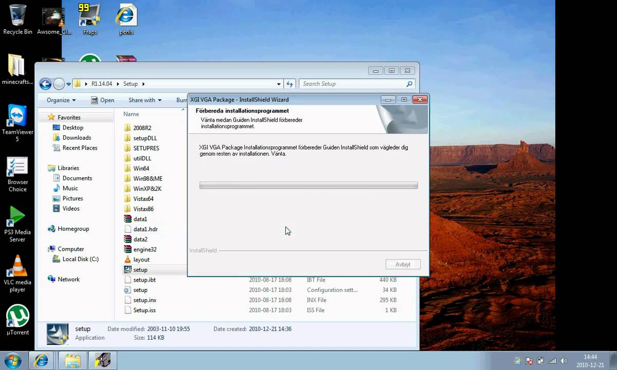Screen dimensions: 617x370
Task: Switch to Windows Explorer taskbar button
Action: [x=72, y=360]
